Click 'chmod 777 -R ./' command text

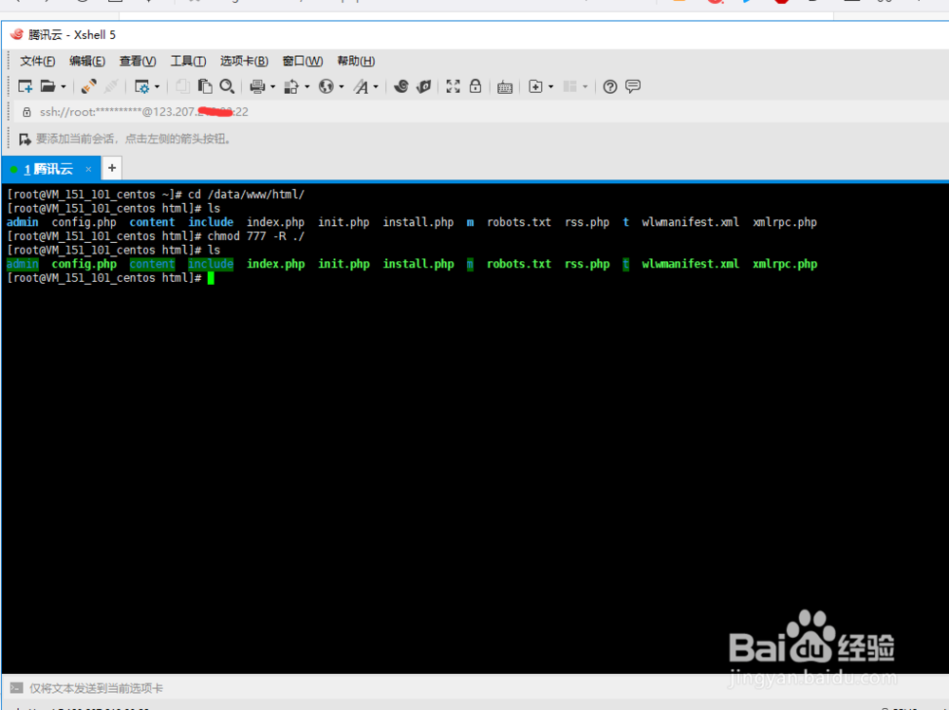(x=256, y=236)
